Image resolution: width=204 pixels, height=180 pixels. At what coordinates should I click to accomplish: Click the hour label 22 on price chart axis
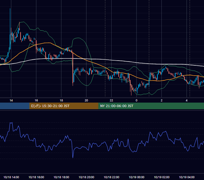111,100
